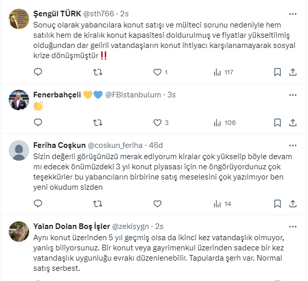This screenshot has width=308, height=281.
Task: Open Fenerbahçeli's profile picture
Action: [x=19, y=101]
